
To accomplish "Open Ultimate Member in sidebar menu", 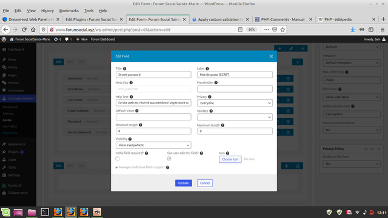I will pyautogui.click(x=18, y=99).
